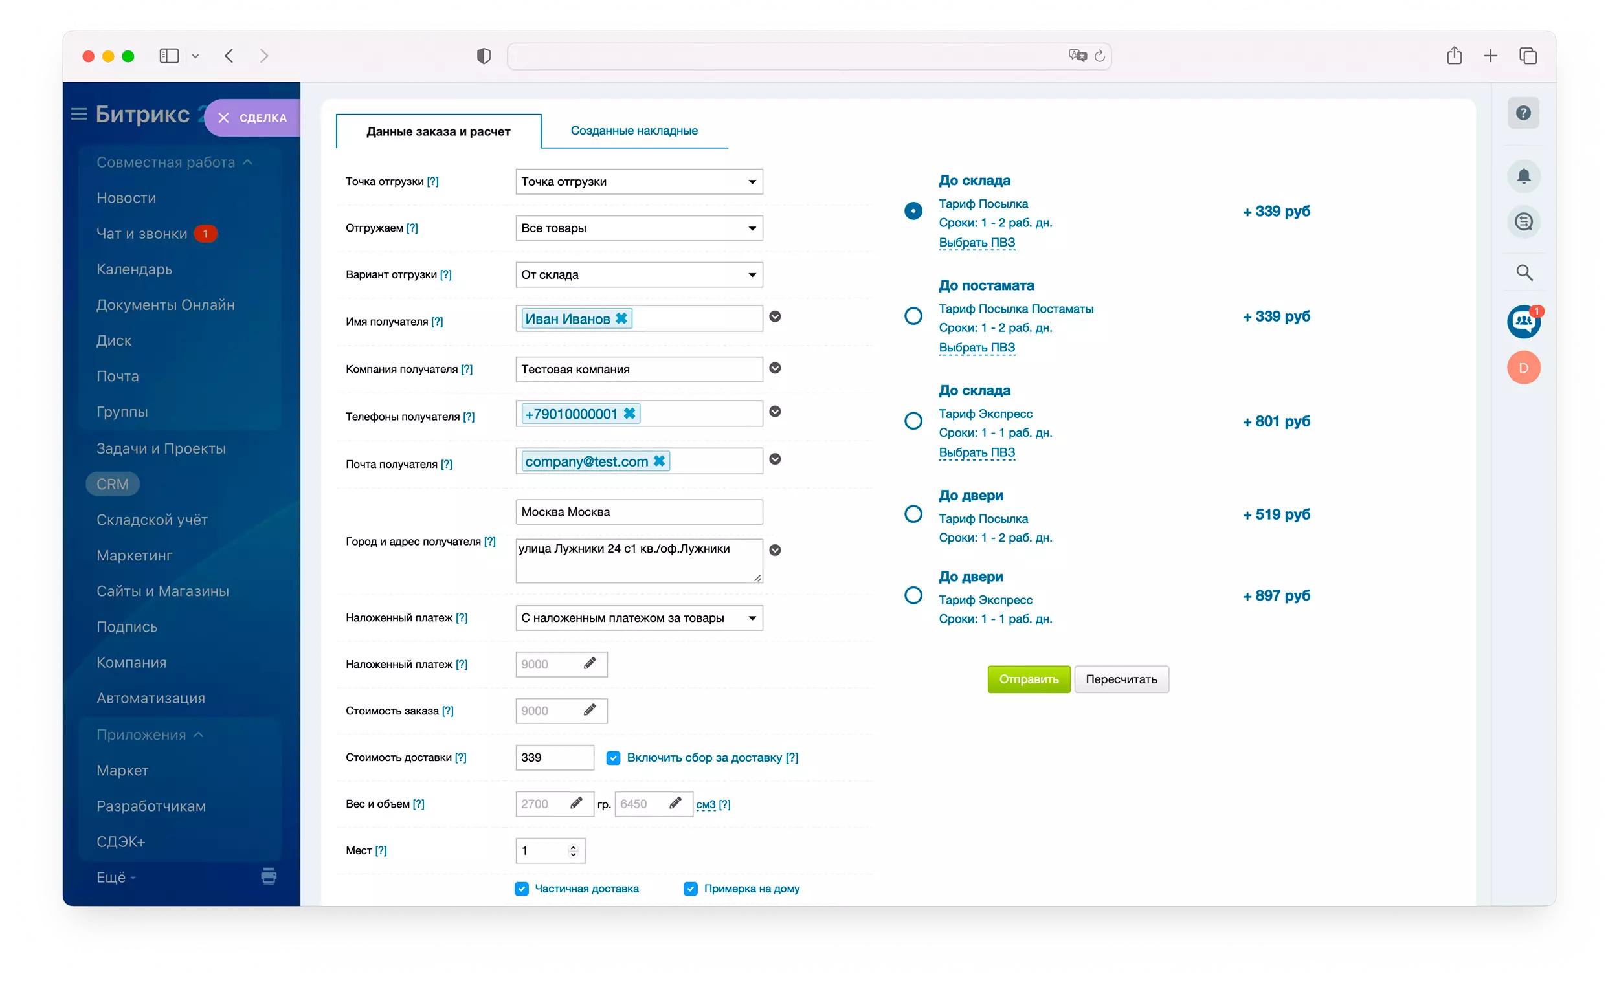Open Наложенный платеж type dropdown
1619x994 pixels.
[640, 619]
